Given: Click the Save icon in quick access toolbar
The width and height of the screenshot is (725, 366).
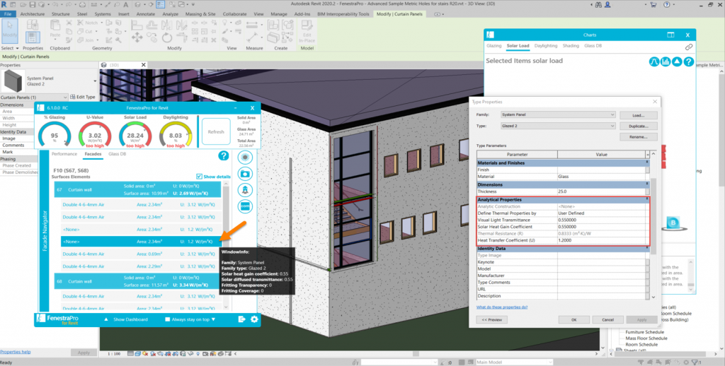Looking at the screenshot, I should (x=33, y=5).
